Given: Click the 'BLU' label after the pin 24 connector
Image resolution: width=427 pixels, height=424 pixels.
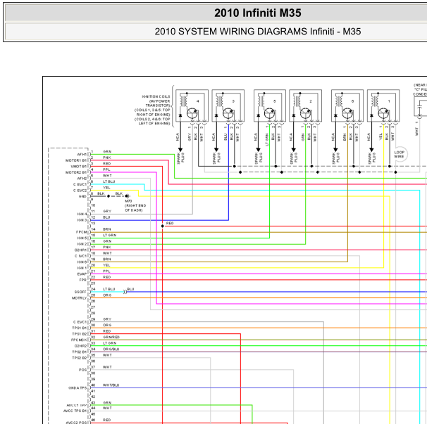Looking at the screenshot, I should (x=130, y=289).
